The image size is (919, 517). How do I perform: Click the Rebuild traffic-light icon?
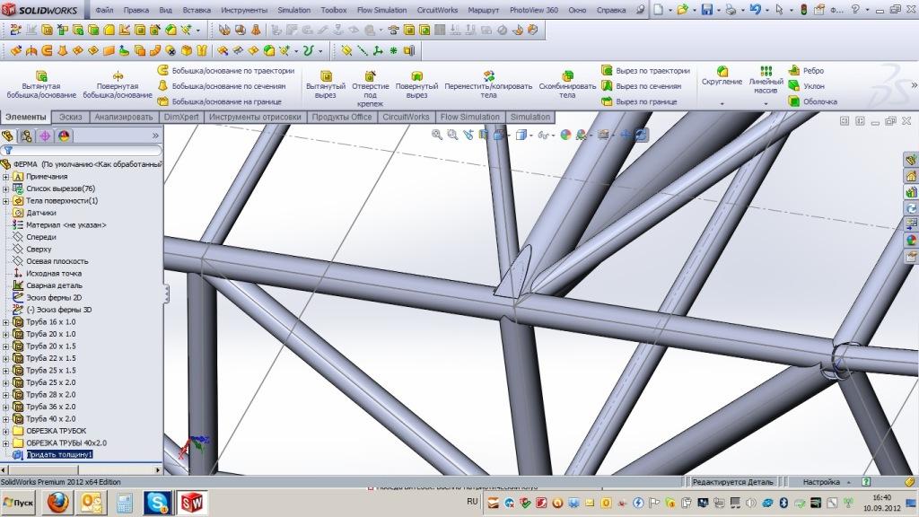[805, 9]
